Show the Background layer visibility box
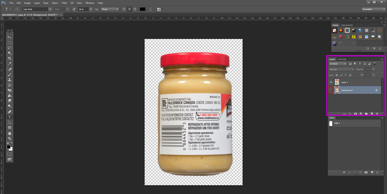Screen dimensions: 387x194 (x=331, y=90)
